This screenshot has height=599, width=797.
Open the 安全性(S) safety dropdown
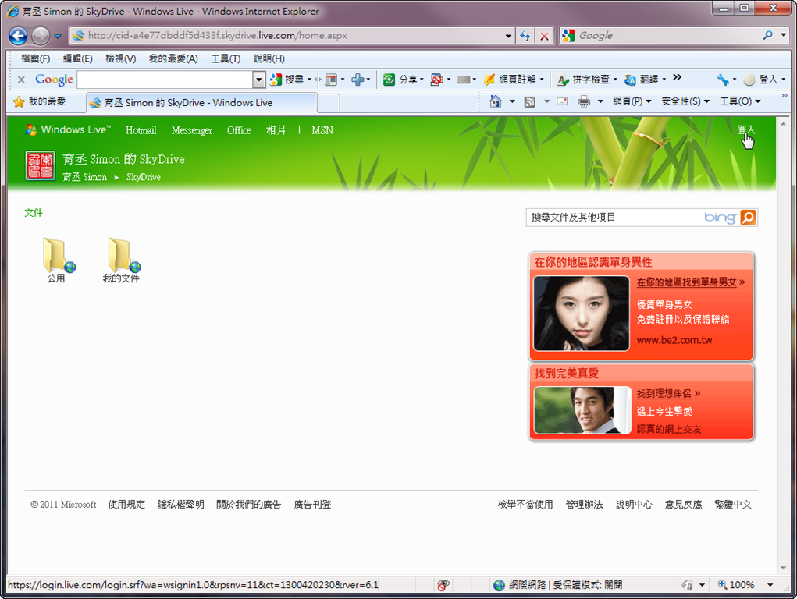click(685, 101)
